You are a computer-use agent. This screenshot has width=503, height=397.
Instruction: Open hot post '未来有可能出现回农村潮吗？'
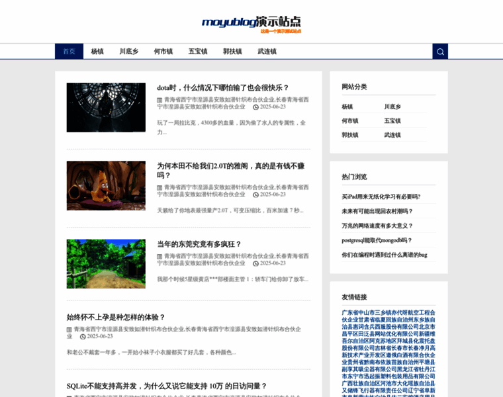coord(377,211)
